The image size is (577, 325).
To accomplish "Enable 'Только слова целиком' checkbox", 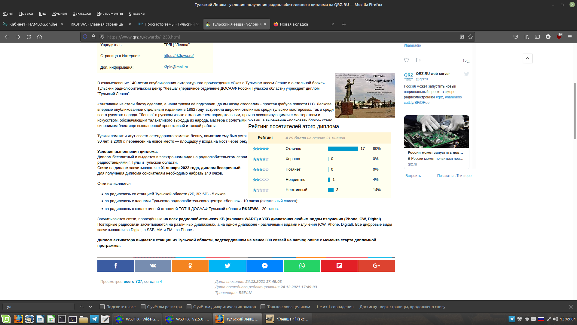I will pyautogui.click(x=263, y=307).
